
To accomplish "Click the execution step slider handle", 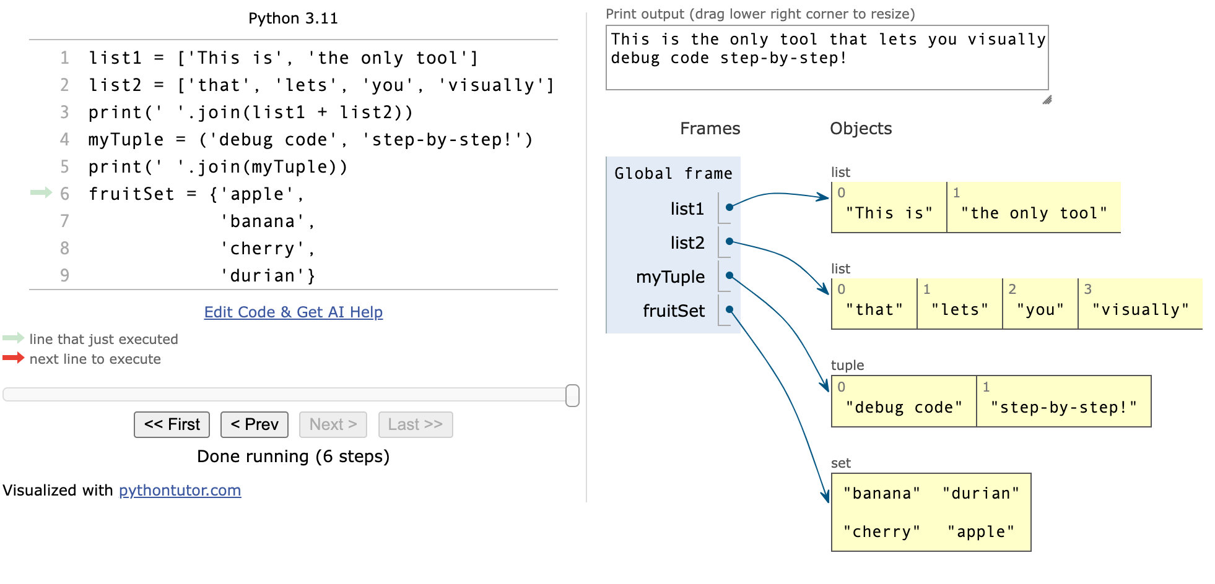I will [x=572, y=395].
